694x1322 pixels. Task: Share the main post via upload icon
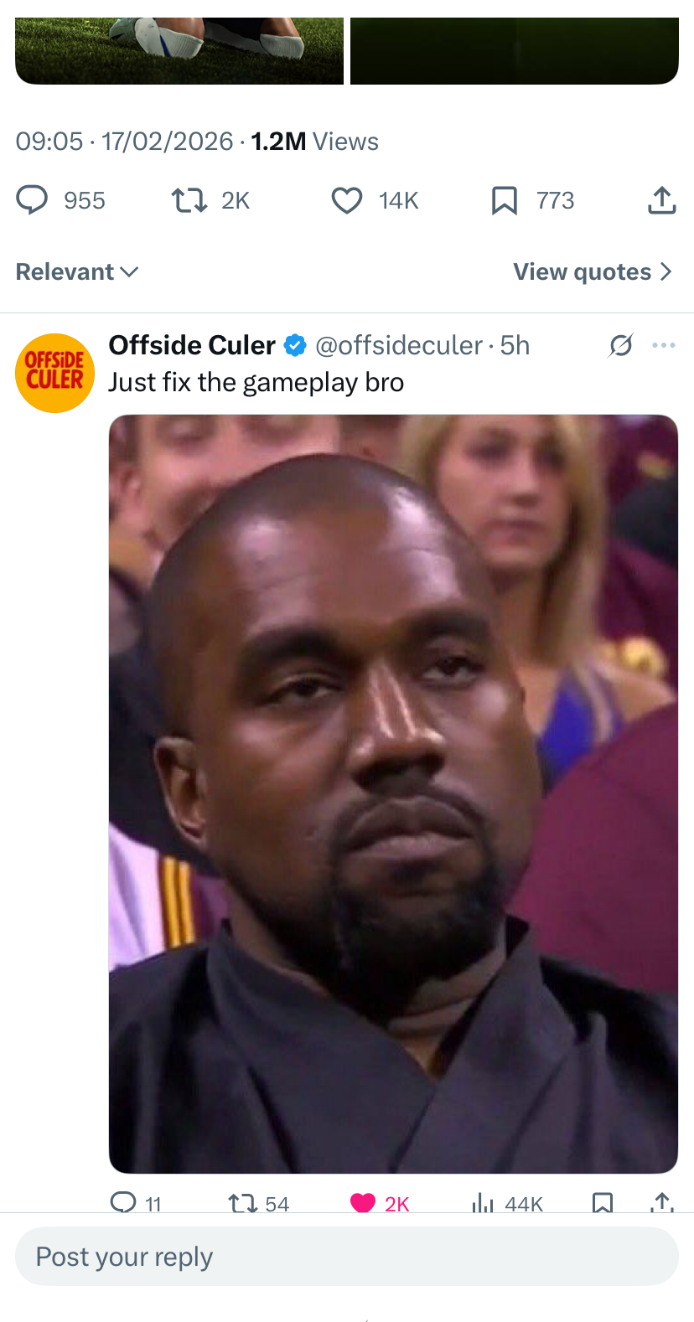pyautogui.click(x=661, y=200)
